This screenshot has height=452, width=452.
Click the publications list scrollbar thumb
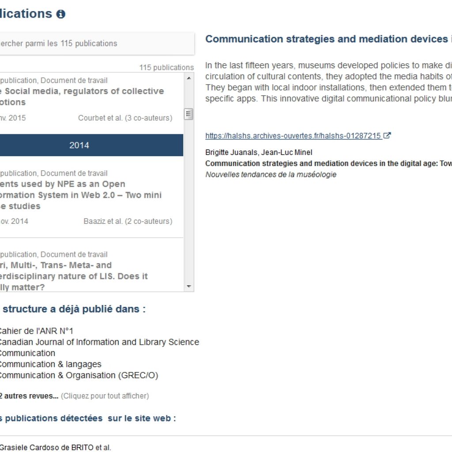[189, 114]
